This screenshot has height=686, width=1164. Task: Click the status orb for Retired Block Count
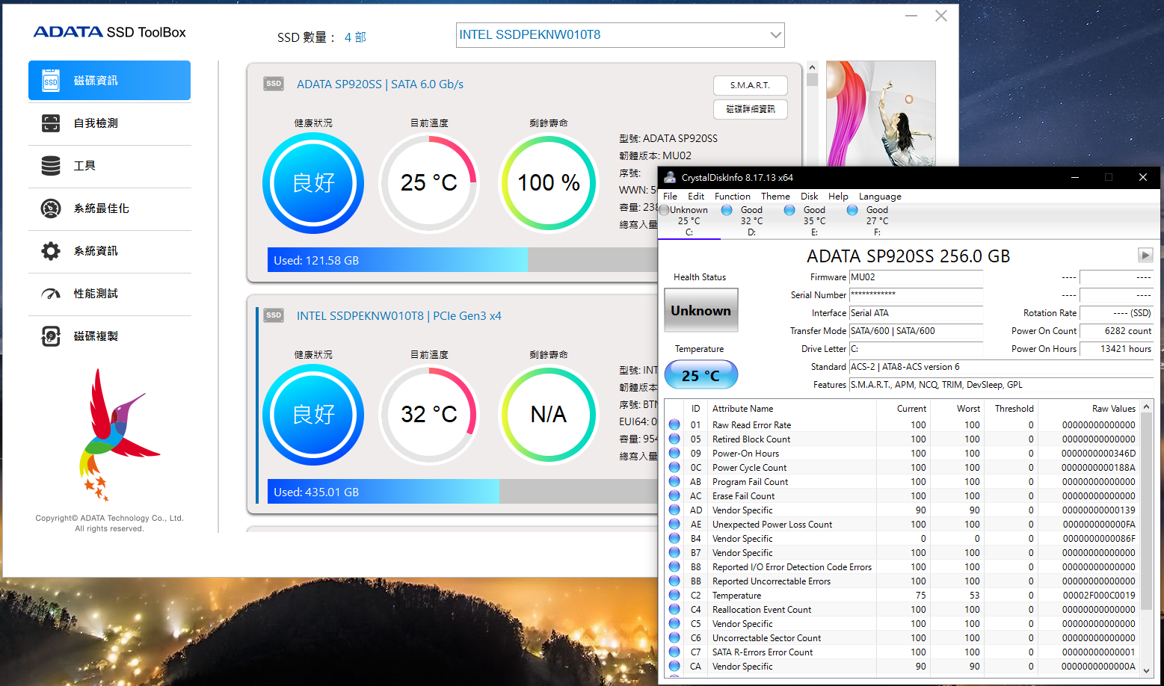tap(674, 439)
